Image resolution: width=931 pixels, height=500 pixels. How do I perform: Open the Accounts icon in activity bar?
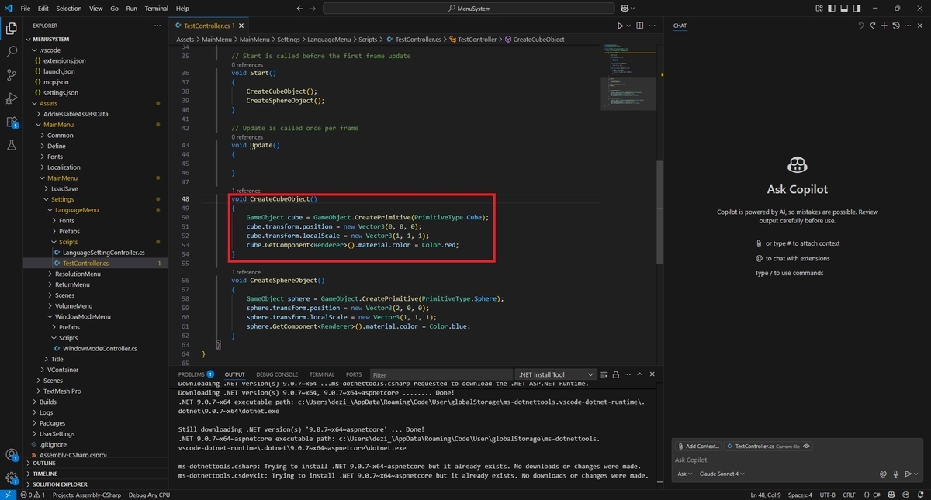(x=12, y=455)
